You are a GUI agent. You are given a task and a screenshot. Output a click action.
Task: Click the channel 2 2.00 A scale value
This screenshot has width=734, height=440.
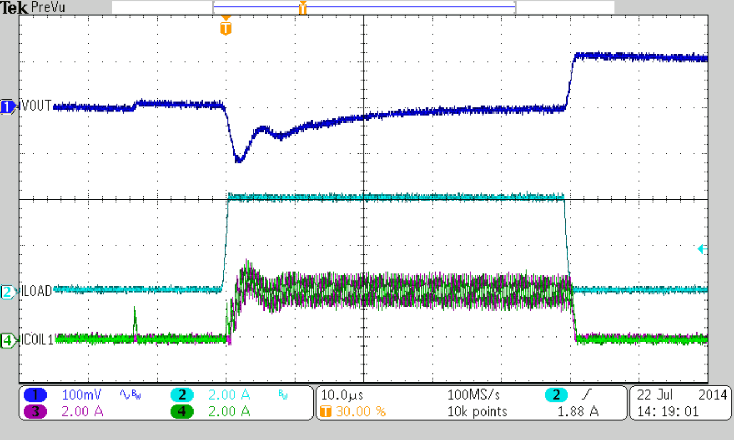[x=228, y=395]
